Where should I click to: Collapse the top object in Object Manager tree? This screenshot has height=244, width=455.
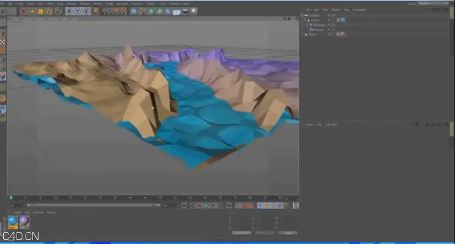pos(302,15)
